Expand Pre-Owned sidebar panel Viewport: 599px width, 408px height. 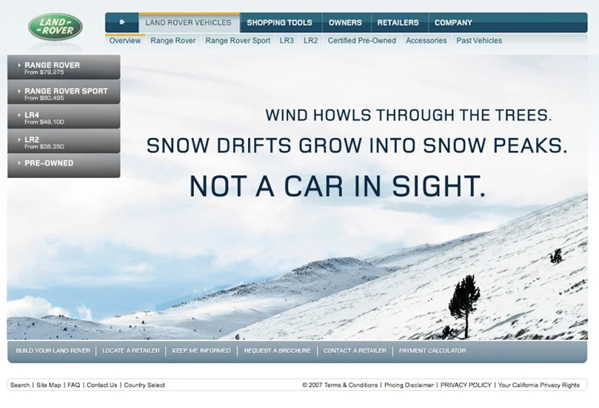(x=64, y=166)
